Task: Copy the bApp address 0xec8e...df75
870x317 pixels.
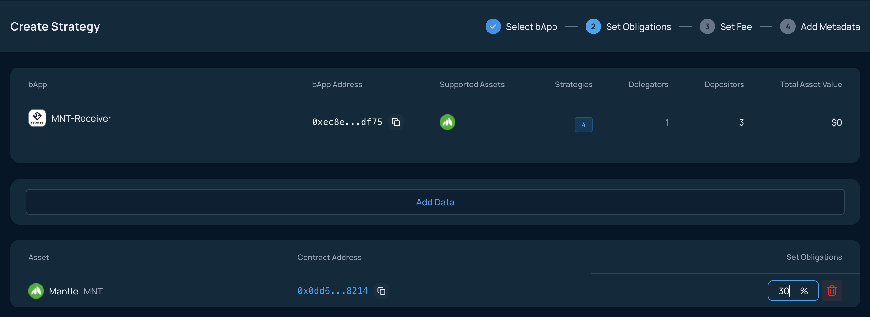Action: click(x=396, y=122)
